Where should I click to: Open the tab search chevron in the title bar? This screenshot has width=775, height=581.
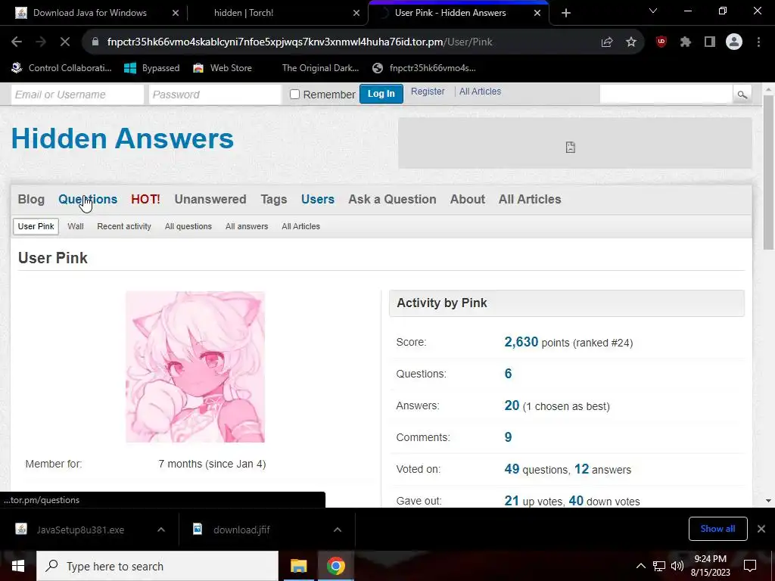(653, 11)
